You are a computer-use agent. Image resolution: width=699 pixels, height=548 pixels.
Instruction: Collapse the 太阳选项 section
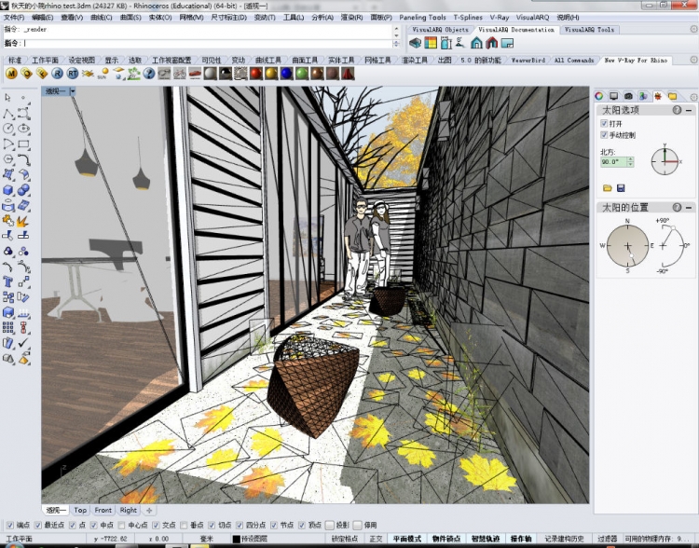click(689, 110)
